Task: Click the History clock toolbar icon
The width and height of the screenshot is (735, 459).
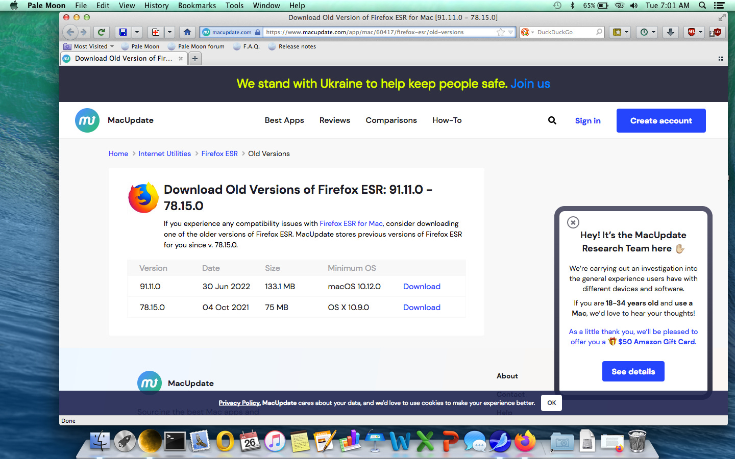Action: (x=644, y=32)
